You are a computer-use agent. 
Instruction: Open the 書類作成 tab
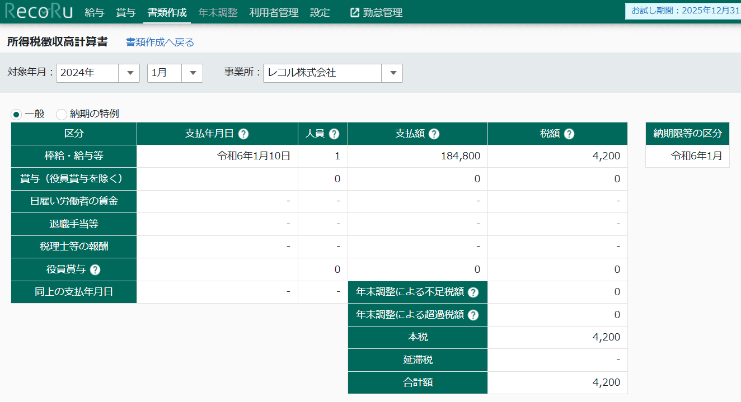coord(167,12)
